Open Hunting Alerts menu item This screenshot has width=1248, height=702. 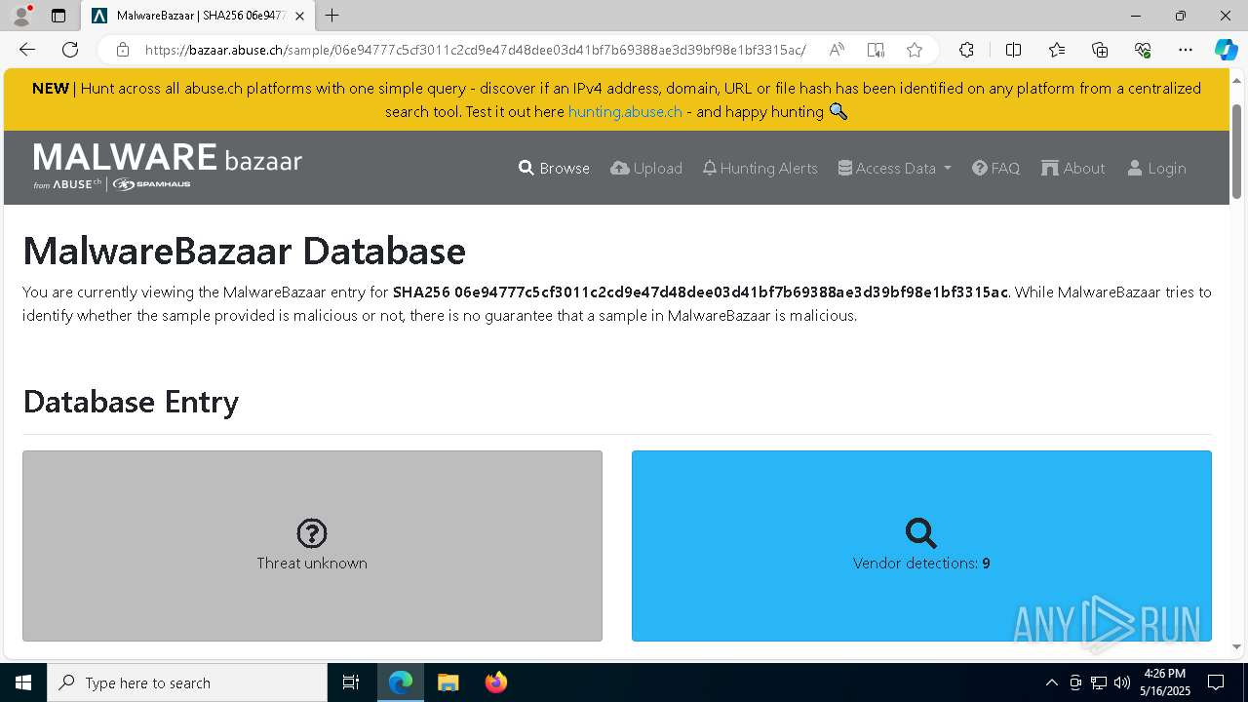click(760, 168)
